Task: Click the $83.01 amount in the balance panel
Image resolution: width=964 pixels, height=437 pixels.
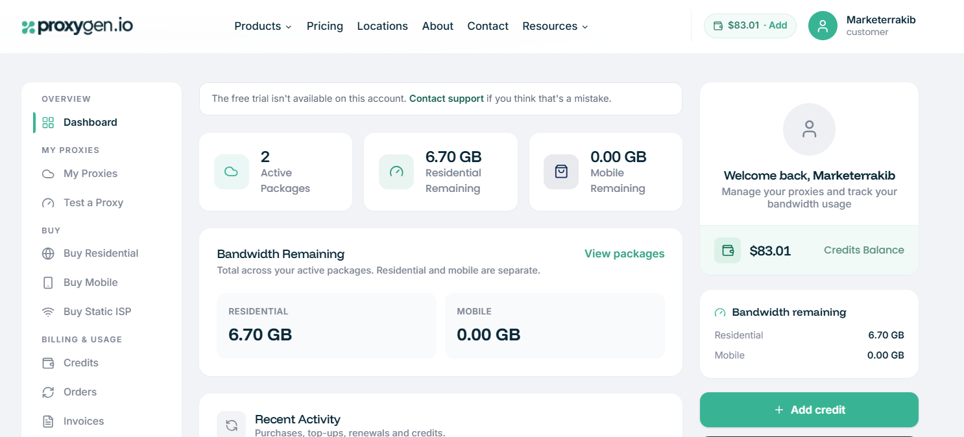Action: [x=770, y=251]
